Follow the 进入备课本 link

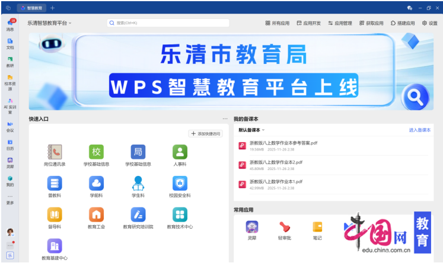pos(419,130)
